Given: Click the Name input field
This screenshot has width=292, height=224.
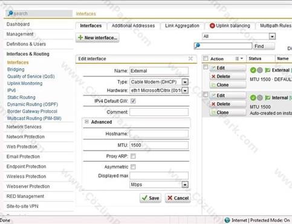Looking at the screenshot, I should click(x=159, y=71).
